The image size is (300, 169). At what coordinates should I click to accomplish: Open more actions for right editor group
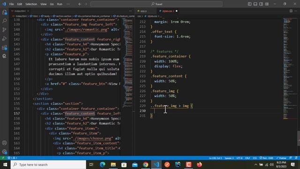click(x=296, y=11)
